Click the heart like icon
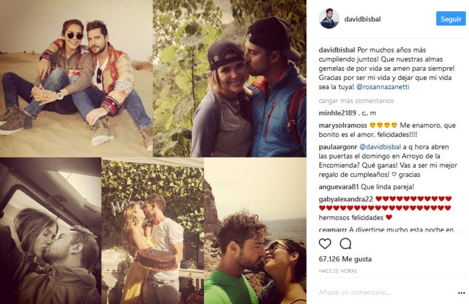Screen dimensions: 469x304 [x=325, y=244]
